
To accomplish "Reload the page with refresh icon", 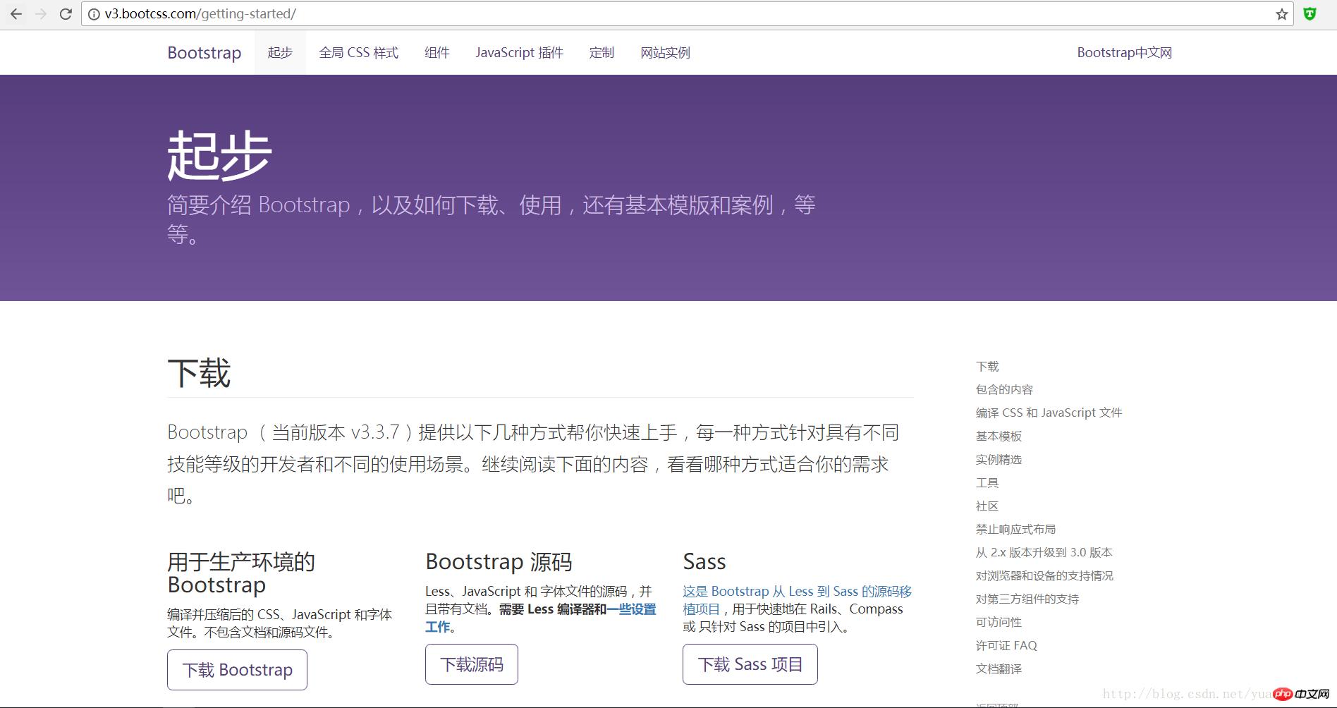I will click(x=66, y=14).
